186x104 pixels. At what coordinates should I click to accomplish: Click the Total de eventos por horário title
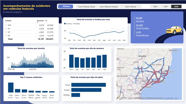(x=31, y=48)
